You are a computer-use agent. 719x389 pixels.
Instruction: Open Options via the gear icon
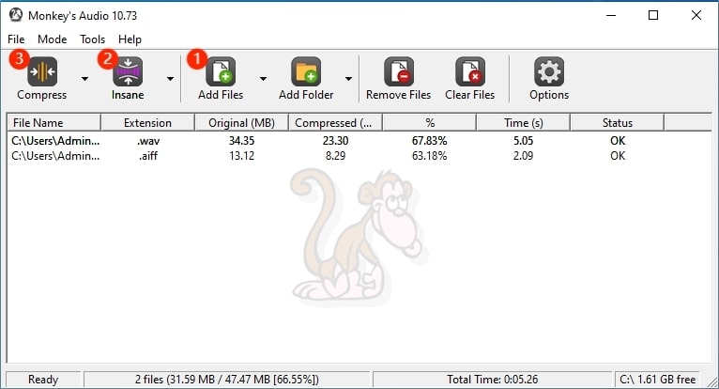[549, 71]
